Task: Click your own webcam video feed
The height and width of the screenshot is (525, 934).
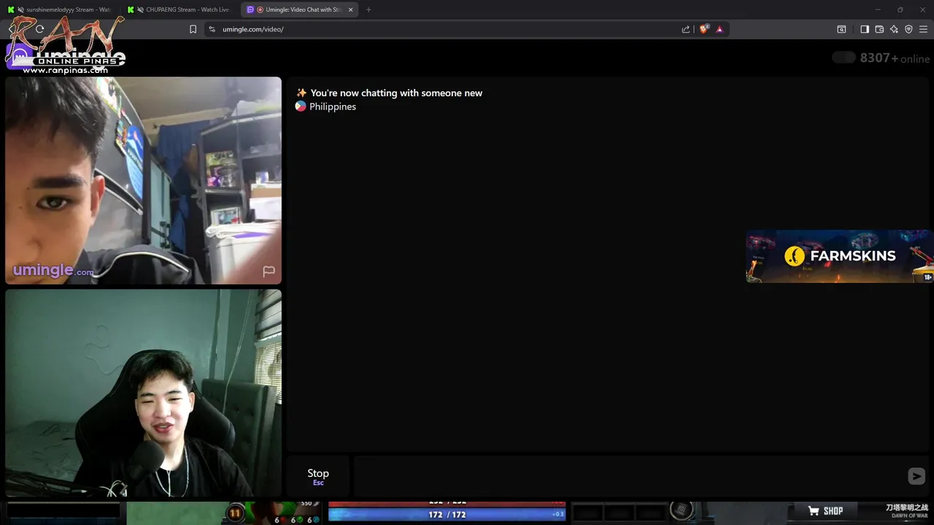Action: coord(143,393)
